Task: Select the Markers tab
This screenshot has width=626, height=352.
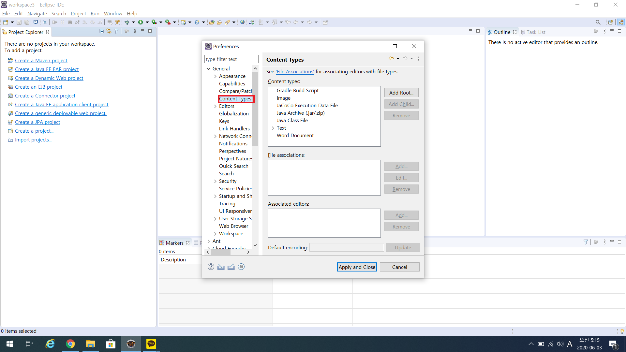Action: pos(174,243)
